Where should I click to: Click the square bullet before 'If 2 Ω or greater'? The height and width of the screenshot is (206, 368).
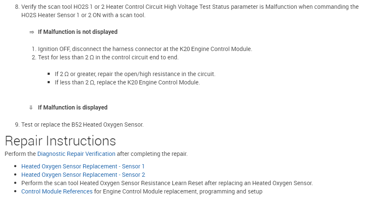coord(49,74)
